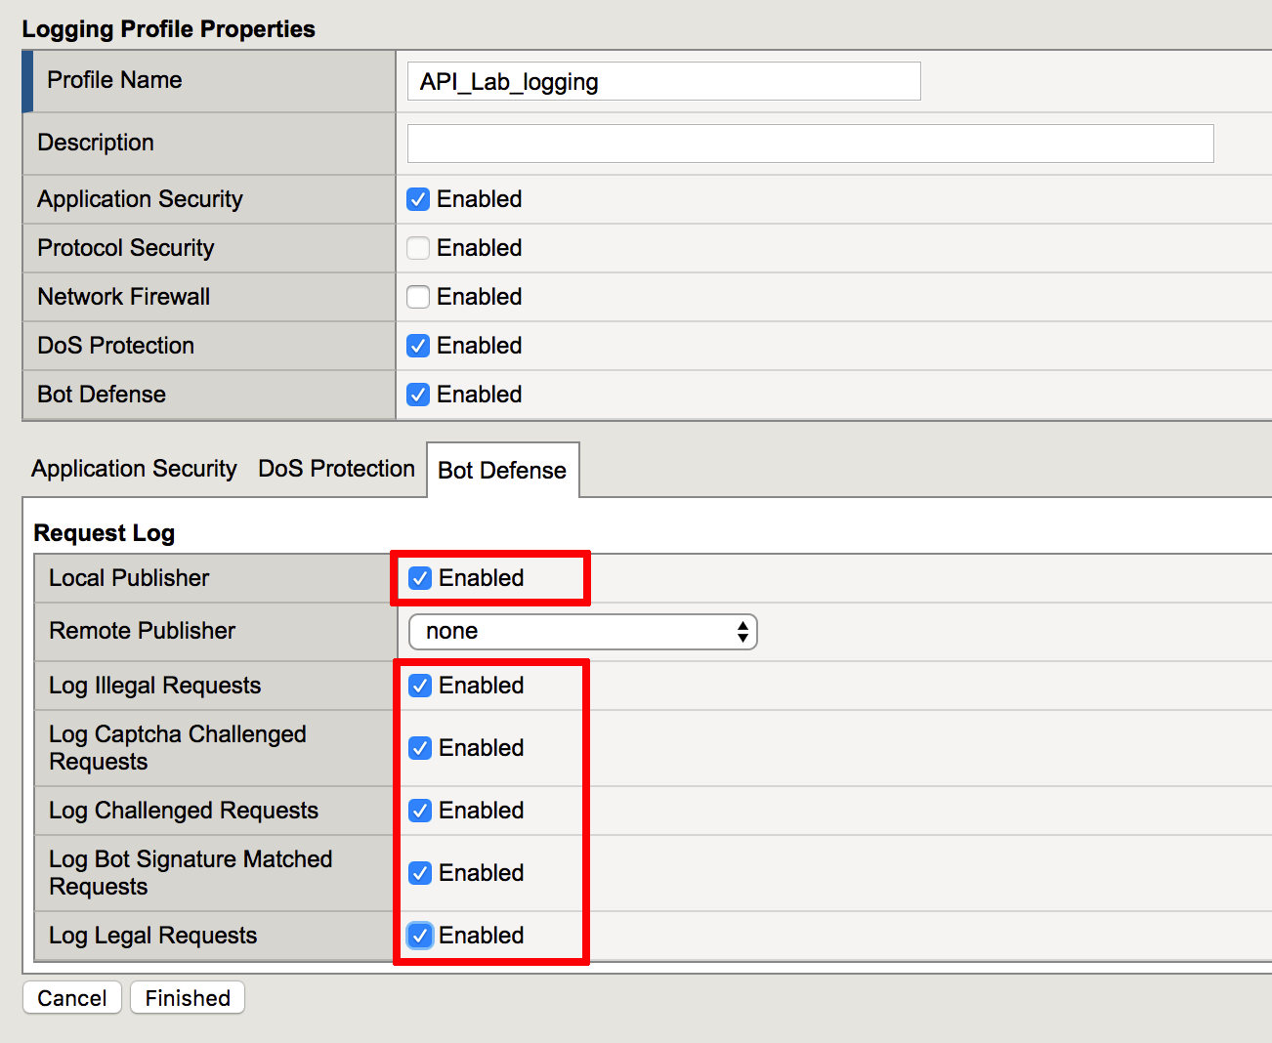Toggle the Log Legal Requests checkbox

tap(420, 936)
